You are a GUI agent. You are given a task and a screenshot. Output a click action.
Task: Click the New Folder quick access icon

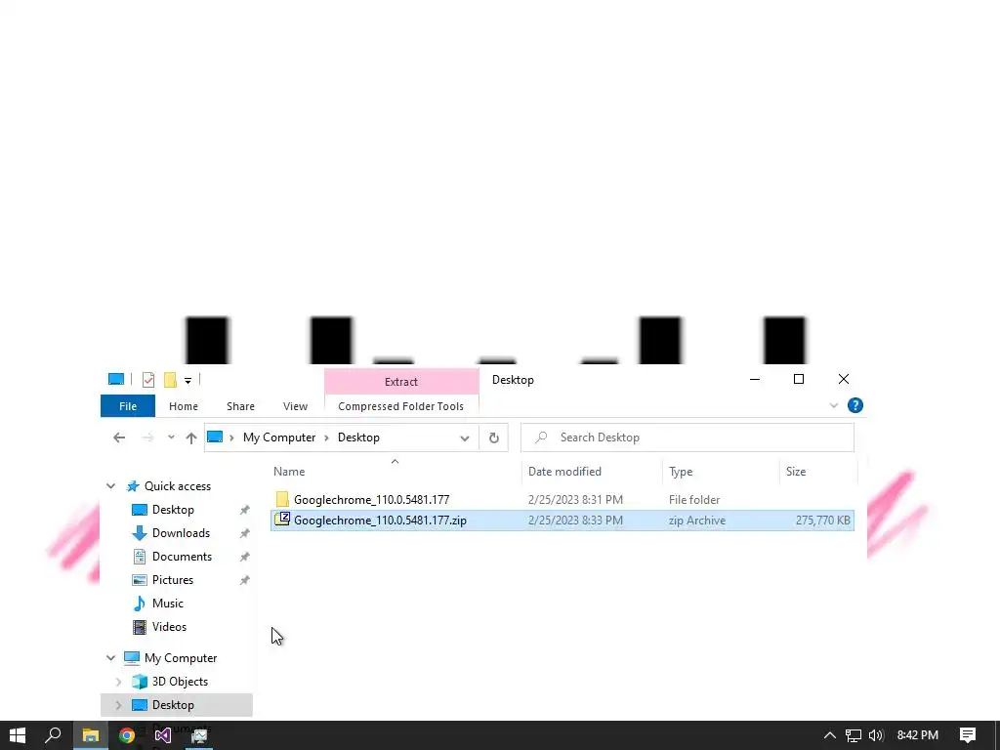[x=170, y=380]
